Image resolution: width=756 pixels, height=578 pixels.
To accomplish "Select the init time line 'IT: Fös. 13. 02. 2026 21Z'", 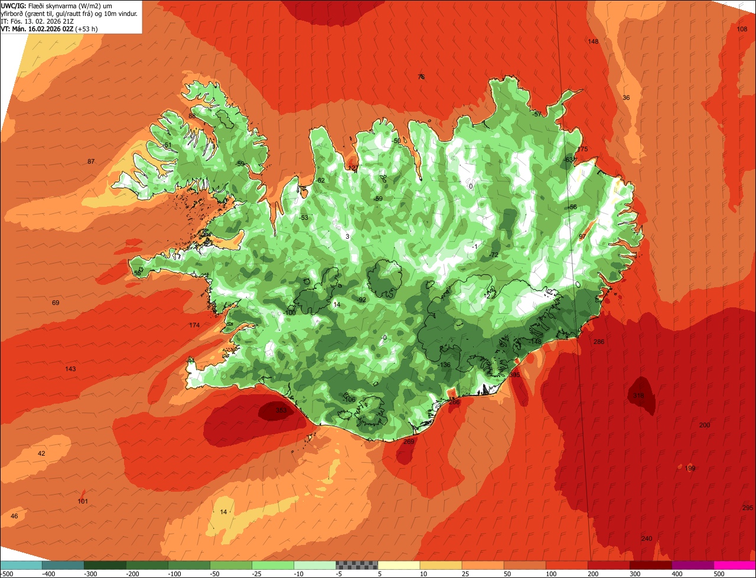I will (37, 21).
